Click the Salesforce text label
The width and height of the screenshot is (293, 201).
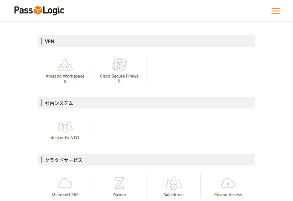pyautogui.click(x=173, y=195)
